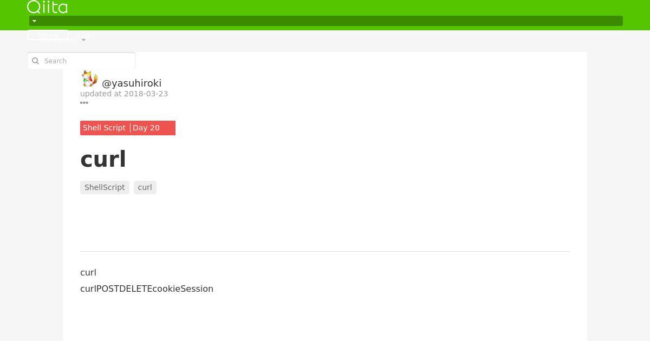Screen dimensions: 650x341
Task: Click the Signup button
Action: pyautogui.click(x=48, y=35)
